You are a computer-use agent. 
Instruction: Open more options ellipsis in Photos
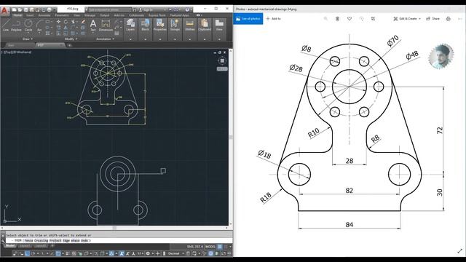click(x=459, y=19)
